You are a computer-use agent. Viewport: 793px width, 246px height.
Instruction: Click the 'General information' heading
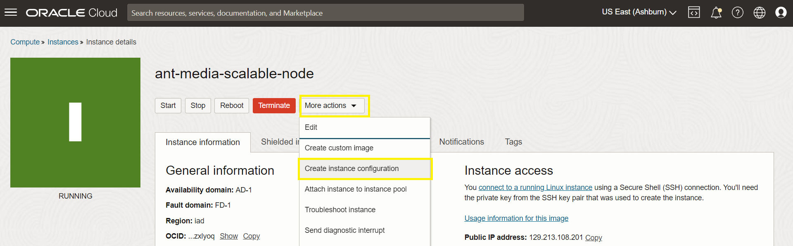[220, 171]
